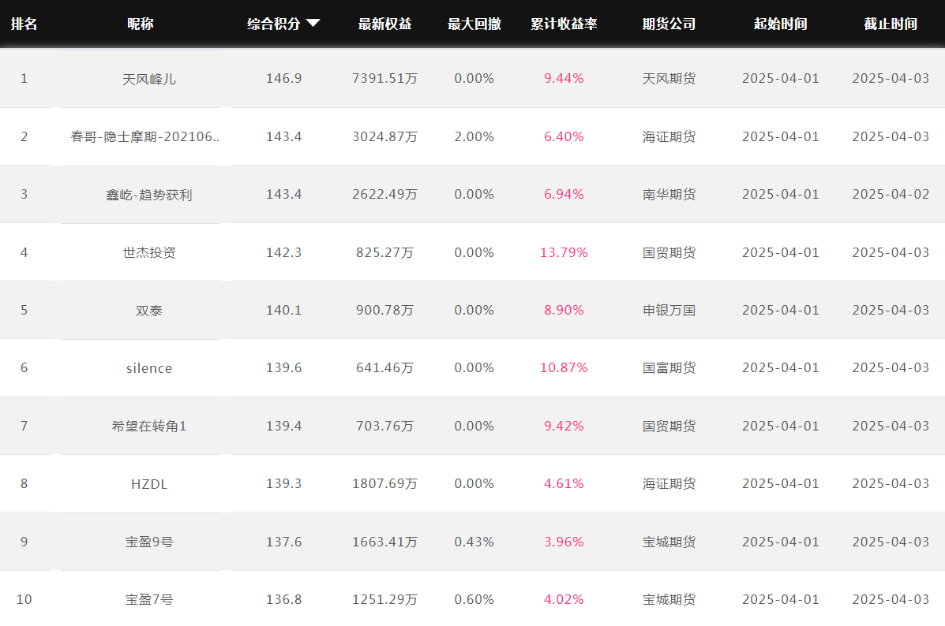Open nickname 宝盈7号
The width and height of the screenshot is (945, 626).
coord(149,599)
